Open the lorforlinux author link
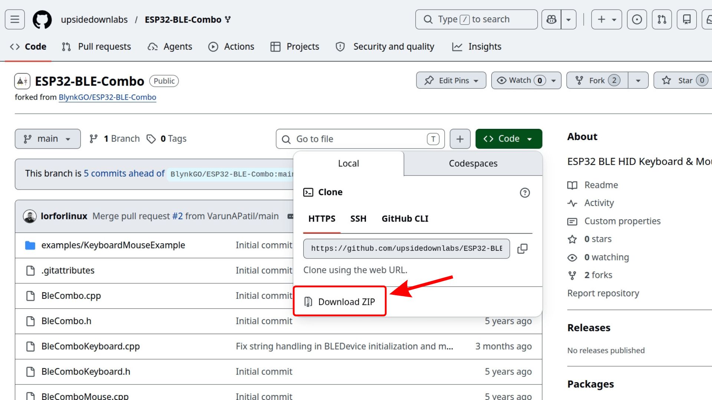This screenshot has height=400, width=712. (x=64, y=216)
